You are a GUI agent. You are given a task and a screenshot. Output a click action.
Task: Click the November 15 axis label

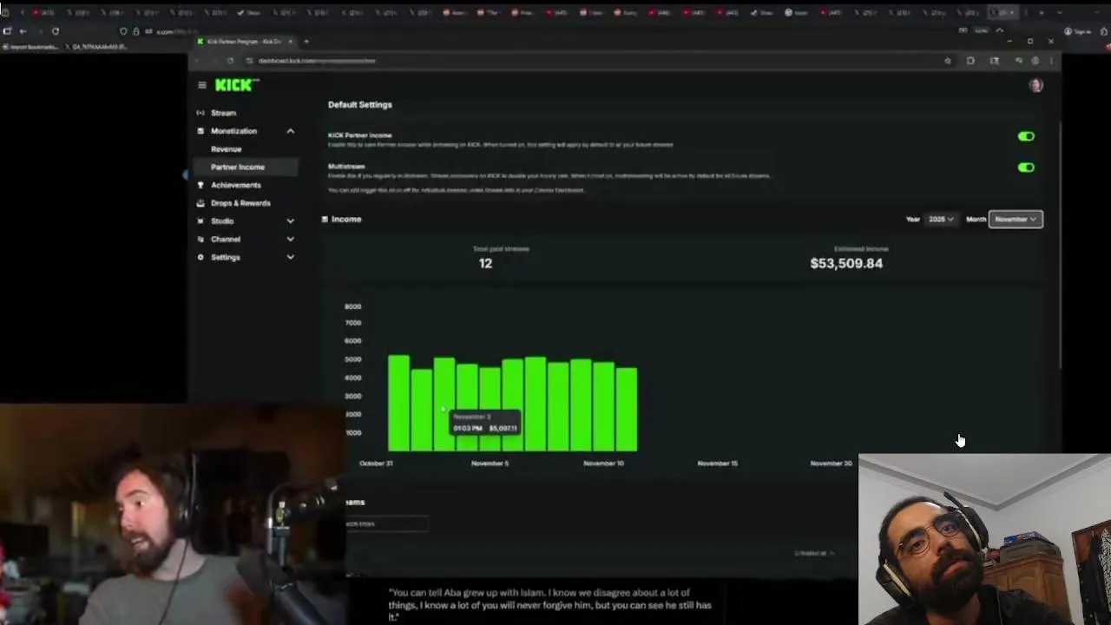coord(717,464)
